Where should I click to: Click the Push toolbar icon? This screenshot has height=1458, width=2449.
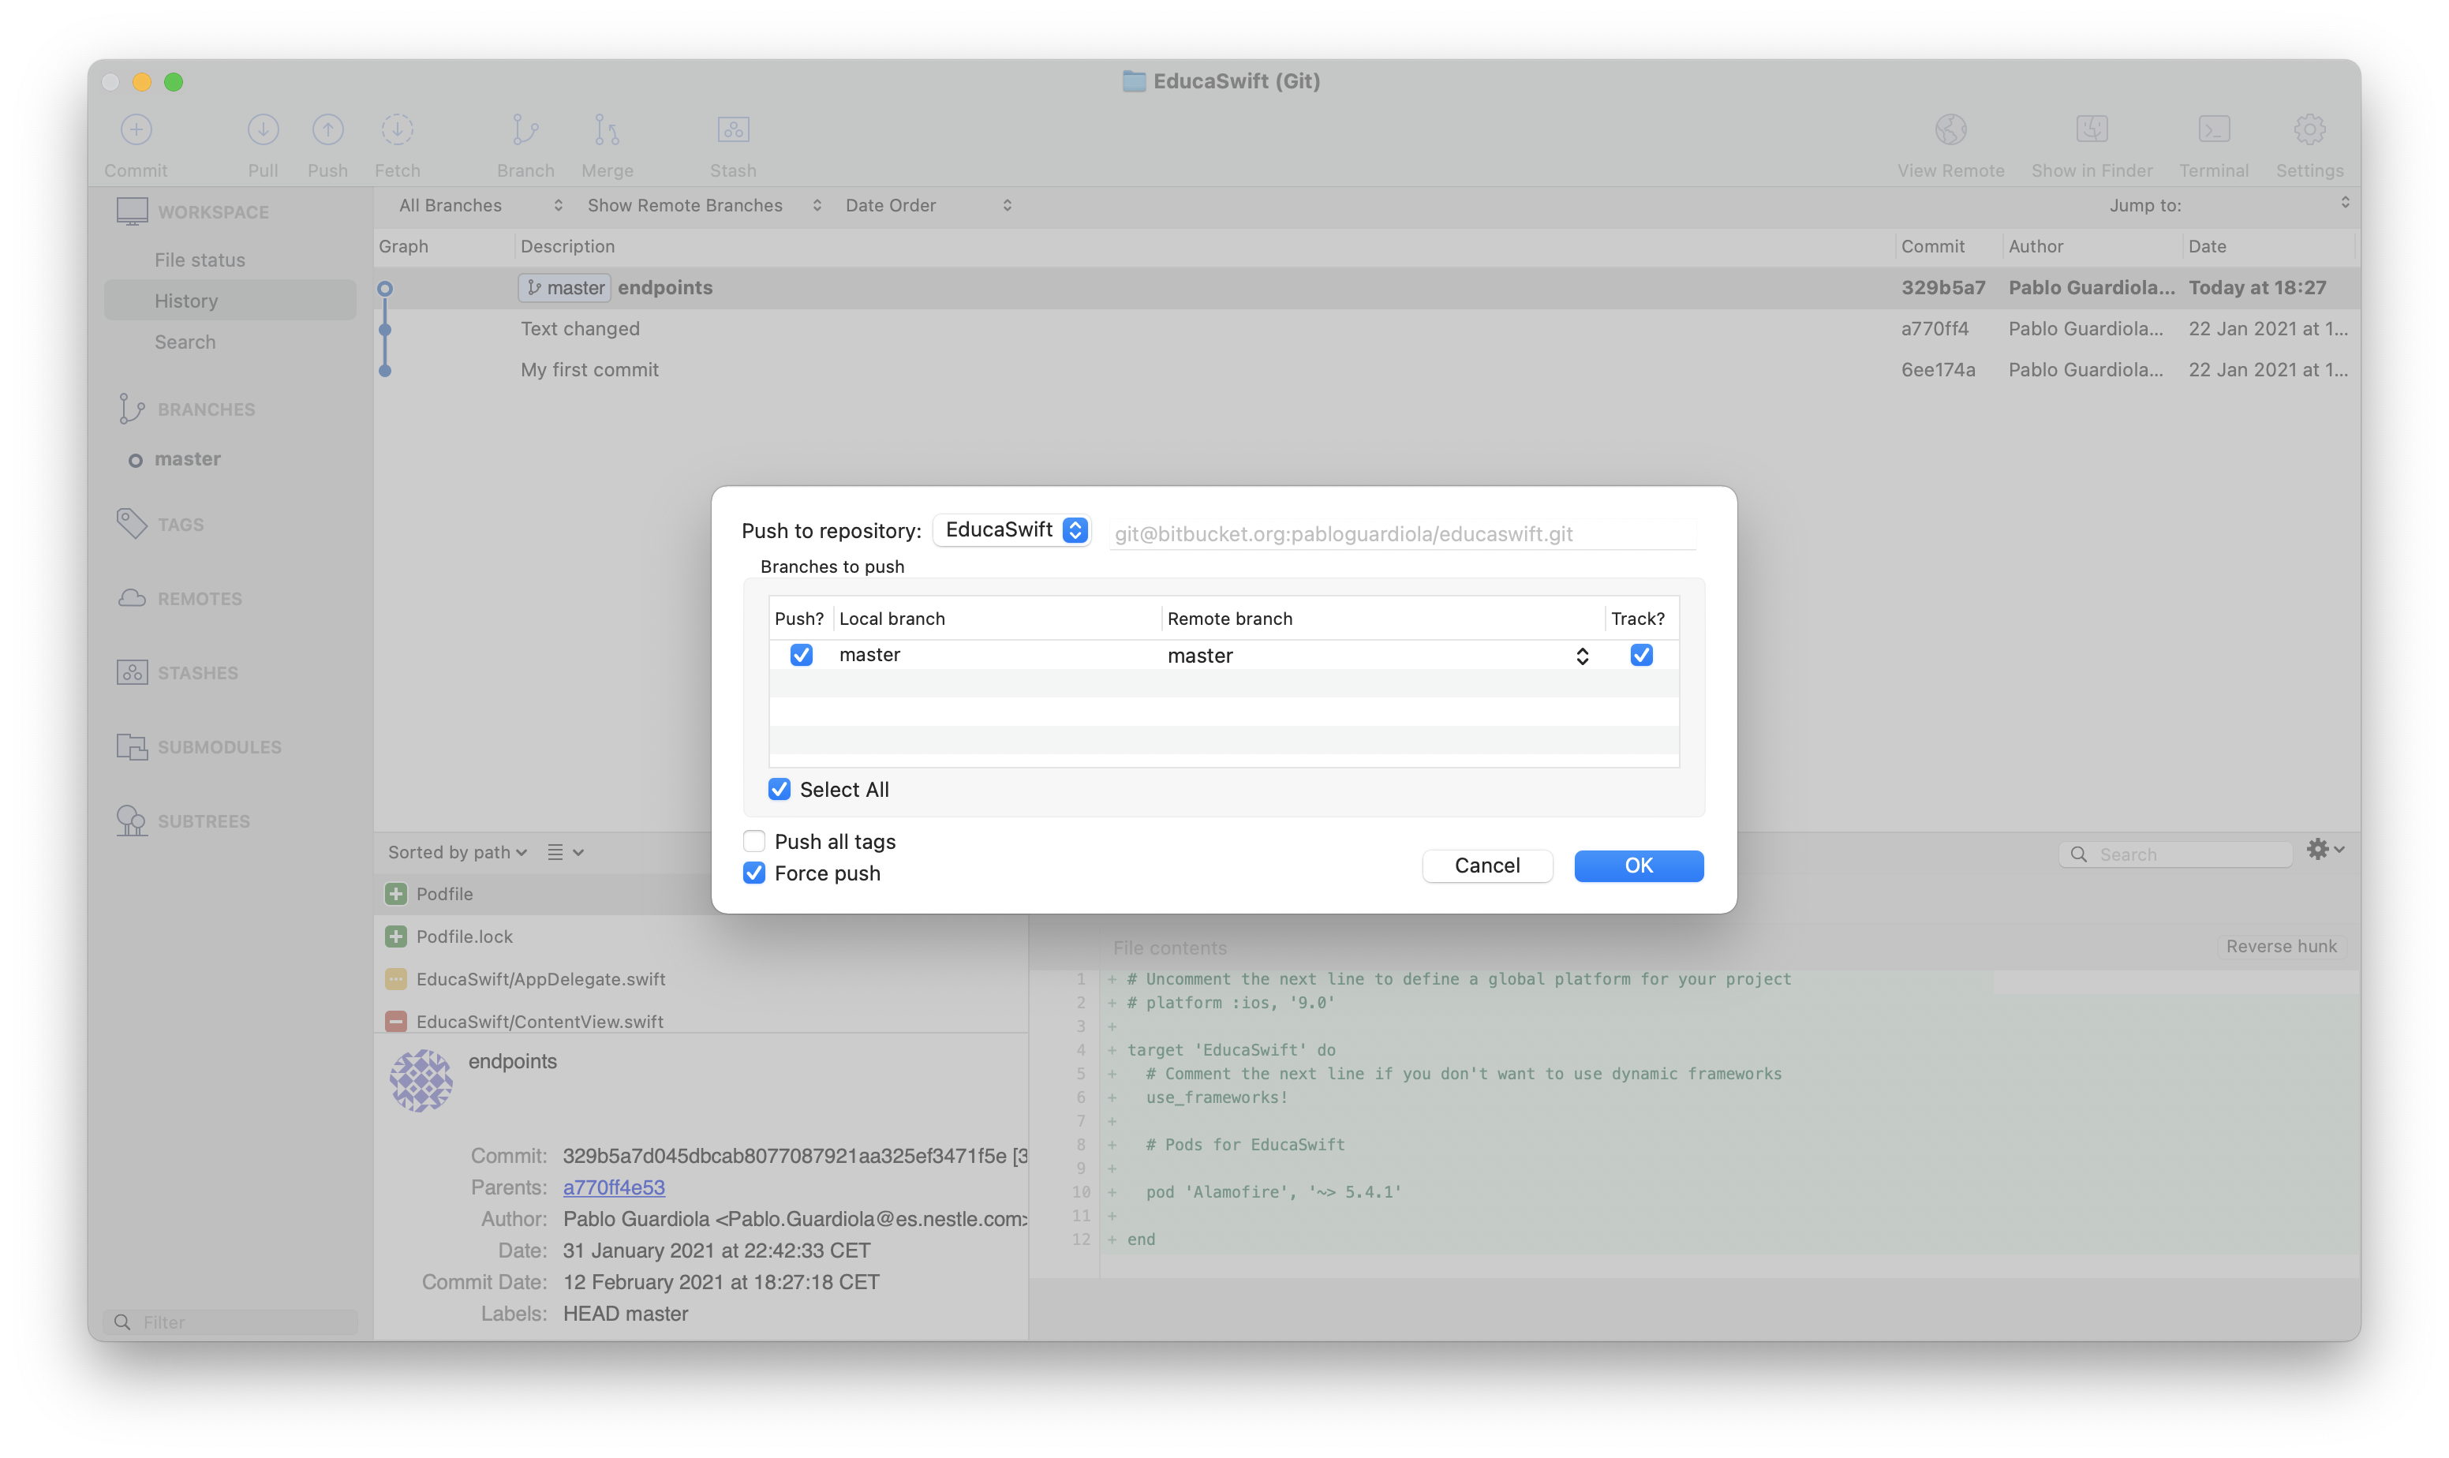[x=327, y=129]
